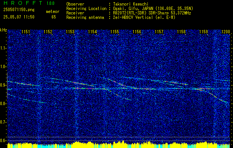The height and width of the screenshot is (148, 233).
Task: Click the kHz axis unit label
Action: coord(3,30)
